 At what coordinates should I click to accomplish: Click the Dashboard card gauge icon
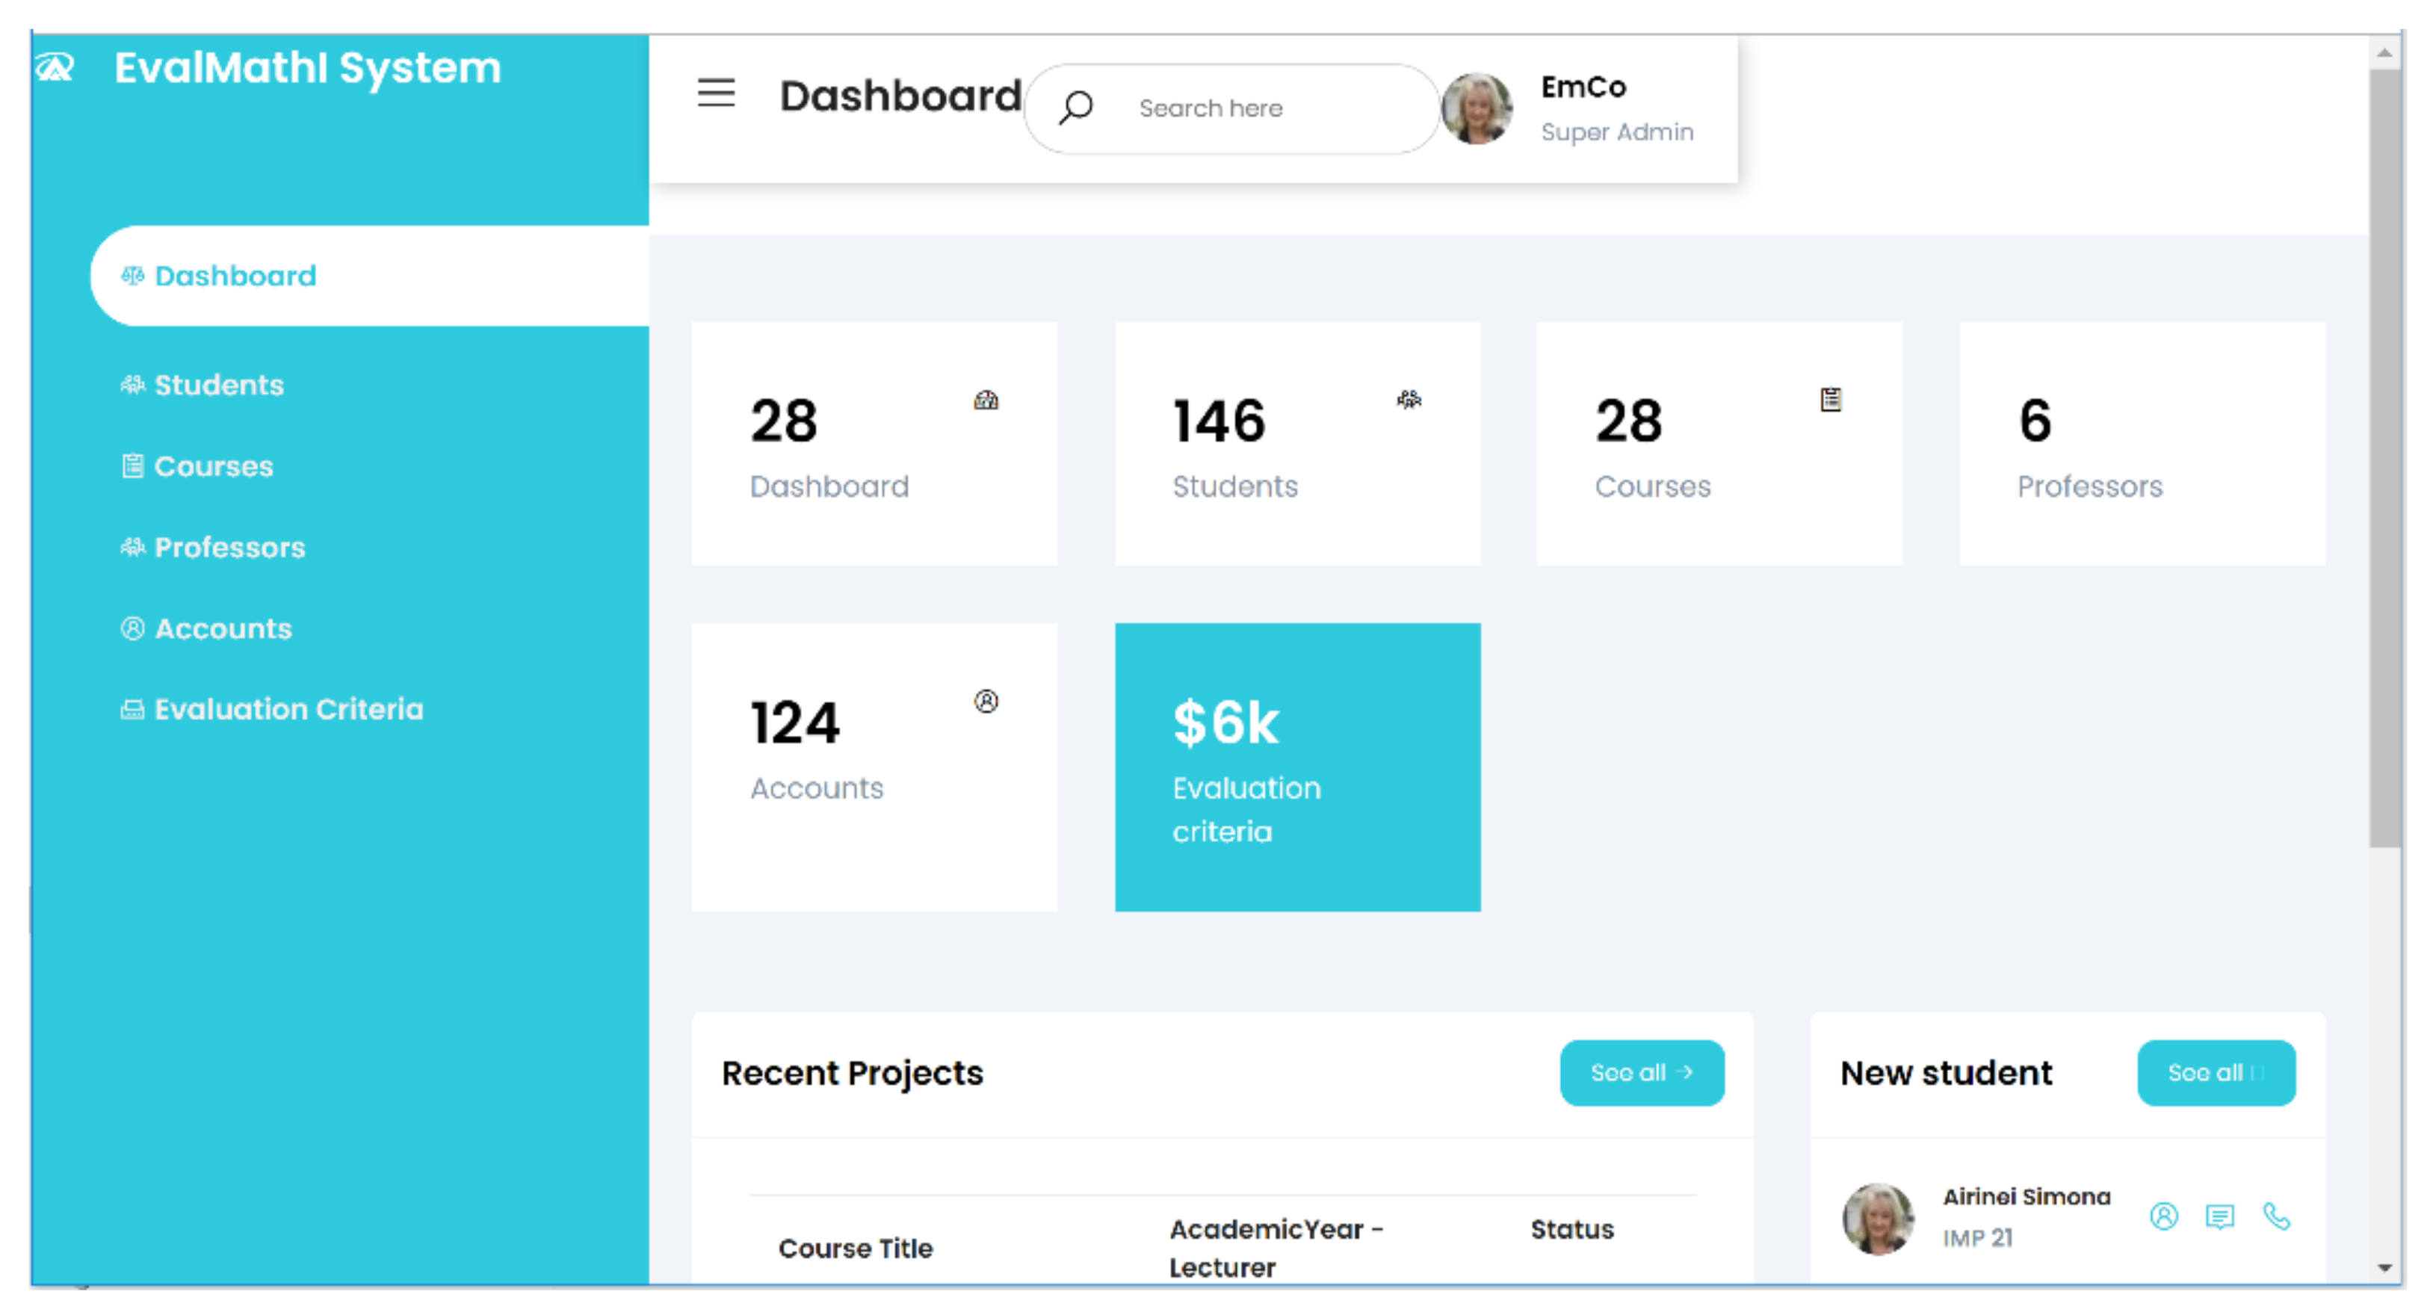[x=986, y=400]
